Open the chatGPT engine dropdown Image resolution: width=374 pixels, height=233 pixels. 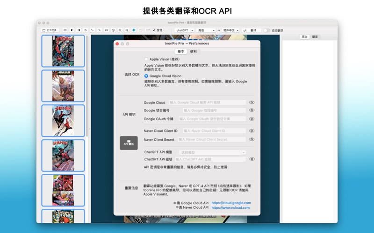coord(184,30)
